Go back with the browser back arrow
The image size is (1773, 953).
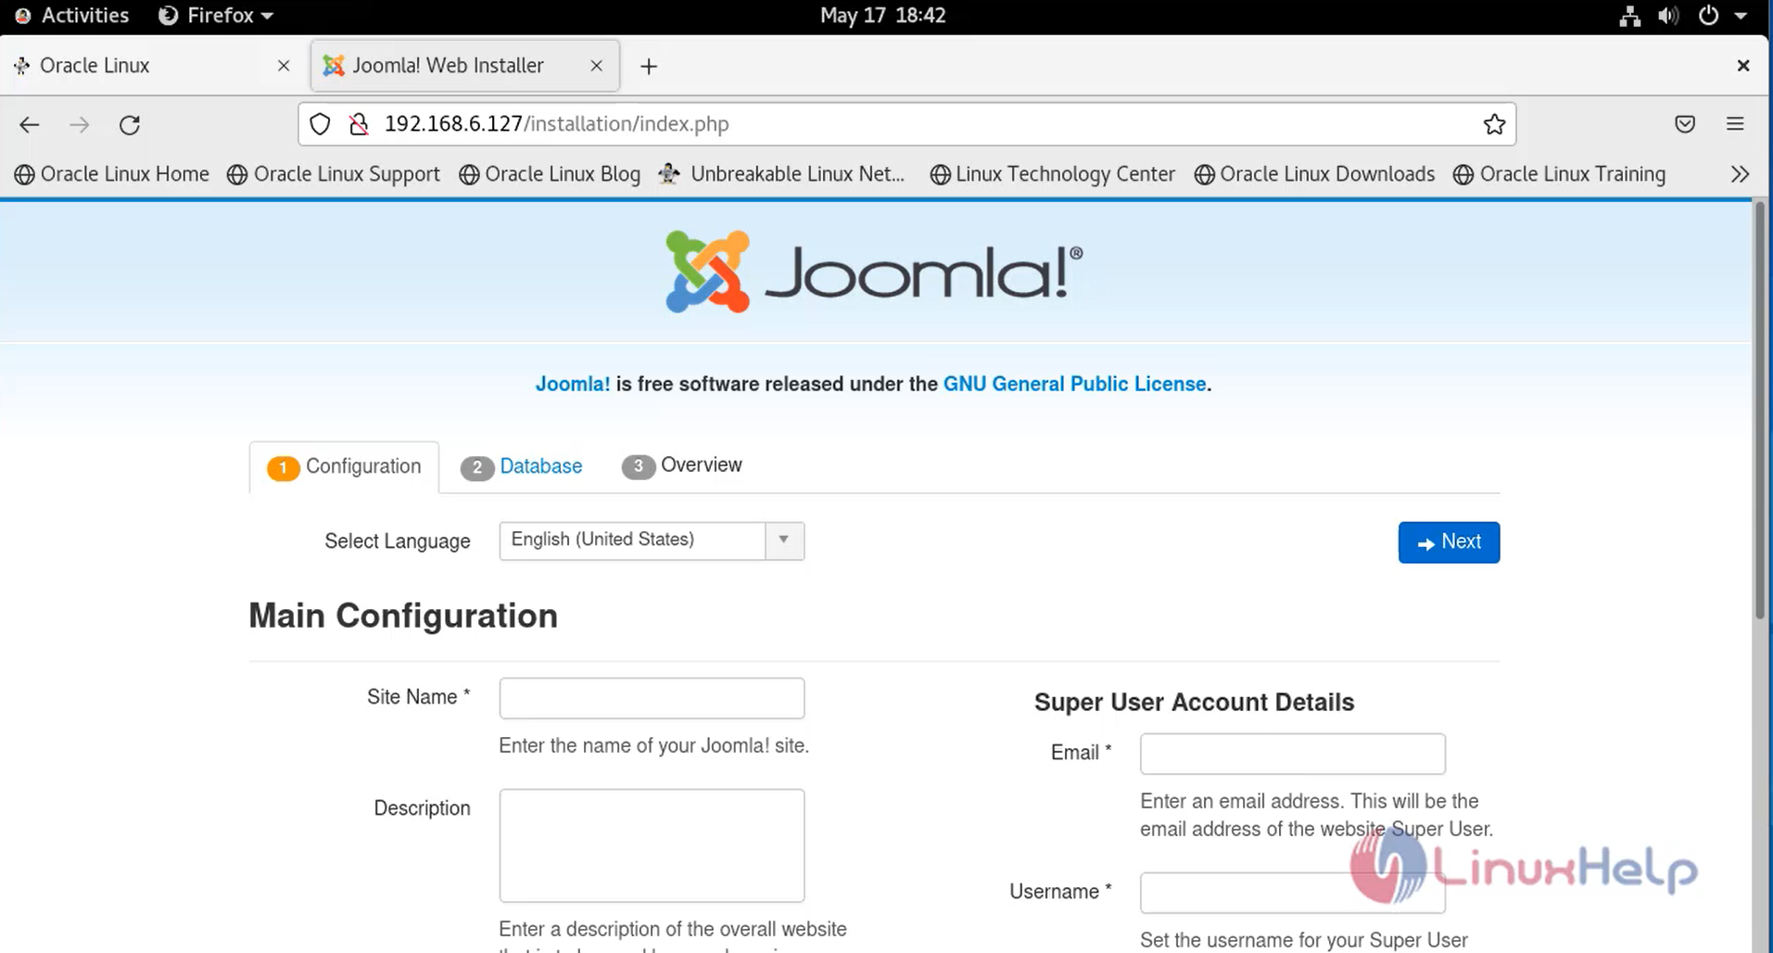point(30,124)
